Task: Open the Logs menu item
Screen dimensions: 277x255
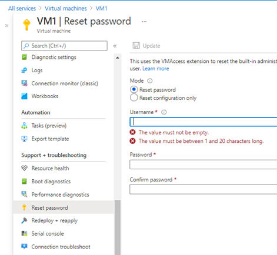Action: (x=37, y=71)
